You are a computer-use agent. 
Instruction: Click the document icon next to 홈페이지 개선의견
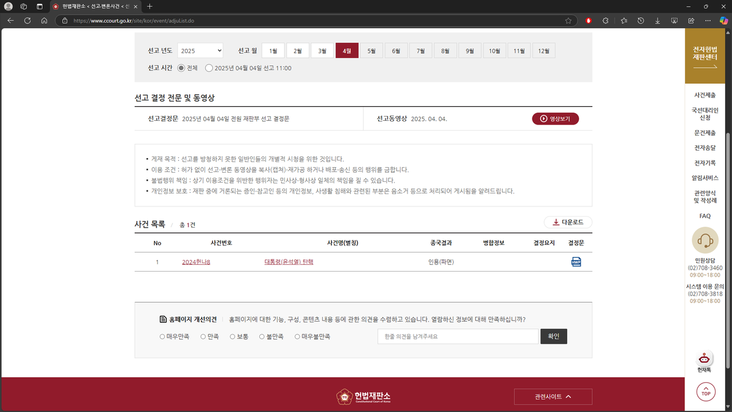coord(162,318)
